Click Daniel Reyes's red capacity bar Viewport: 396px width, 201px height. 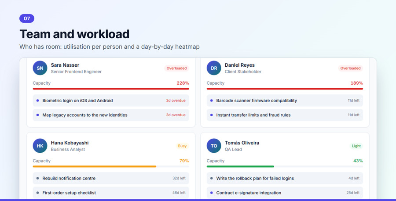(285, 89)
